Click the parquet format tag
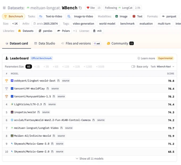The image size is (181, 165). (169, 16)
